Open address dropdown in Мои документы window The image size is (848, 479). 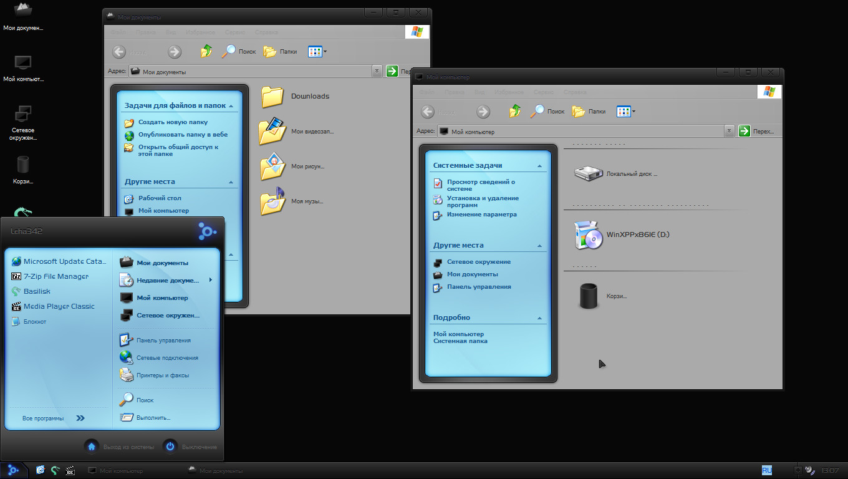pyautogui.click(x=377, y=71)
